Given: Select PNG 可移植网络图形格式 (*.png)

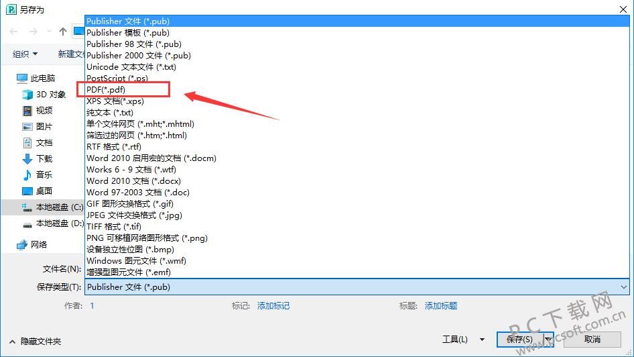Looking at the screenshot, I should point(357,238).
